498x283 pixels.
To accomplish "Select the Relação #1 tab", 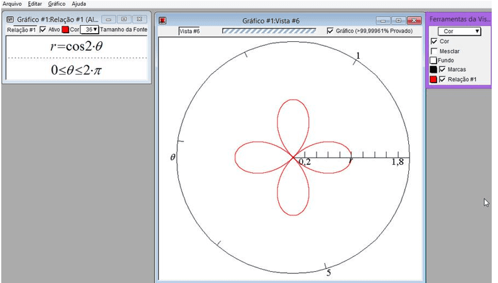I will [21, 30].
